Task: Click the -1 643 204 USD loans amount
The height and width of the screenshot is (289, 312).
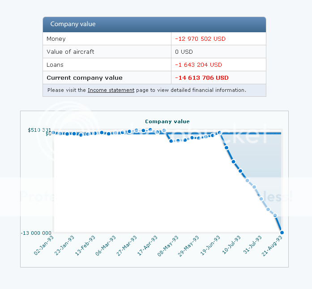Action: 198,65
